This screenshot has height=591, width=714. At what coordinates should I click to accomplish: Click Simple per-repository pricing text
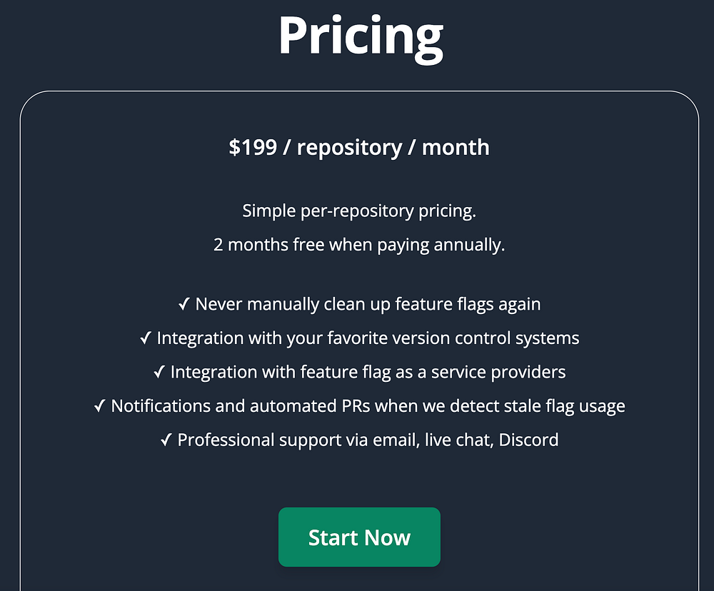[359, 211]
